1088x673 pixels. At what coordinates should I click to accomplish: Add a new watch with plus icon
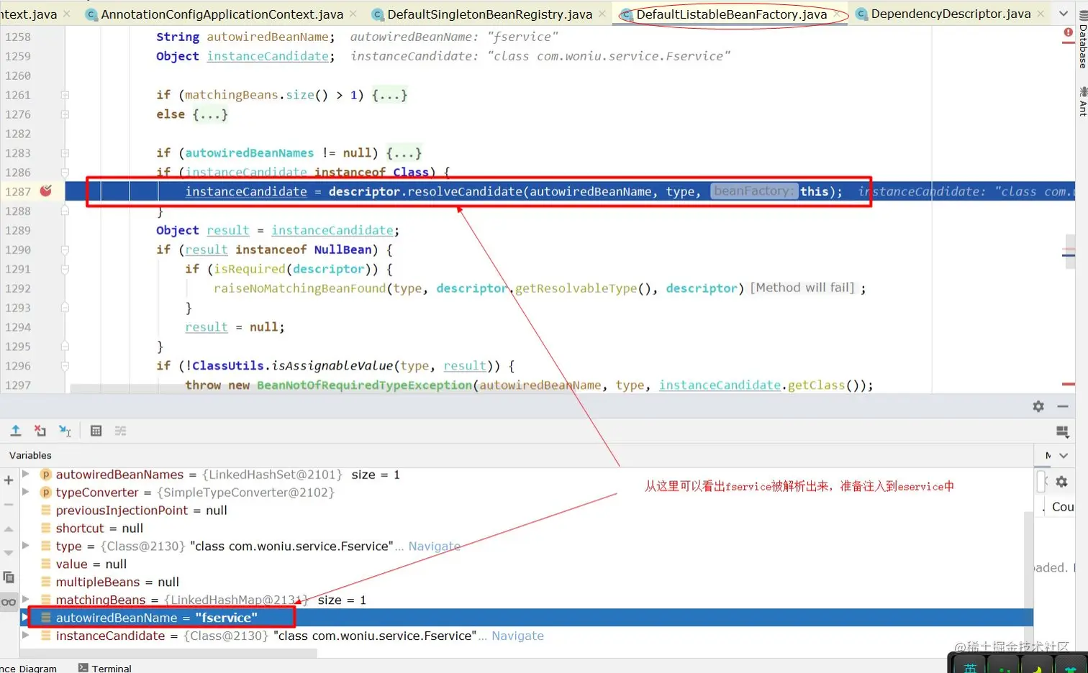click(9, 480)
